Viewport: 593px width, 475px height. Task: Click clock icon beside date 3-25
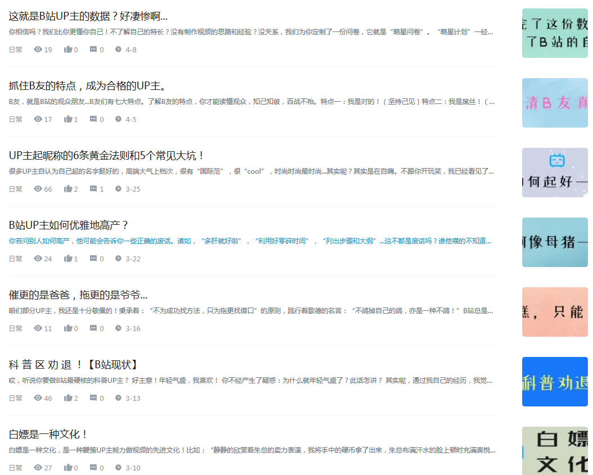(x=119, y=188)
